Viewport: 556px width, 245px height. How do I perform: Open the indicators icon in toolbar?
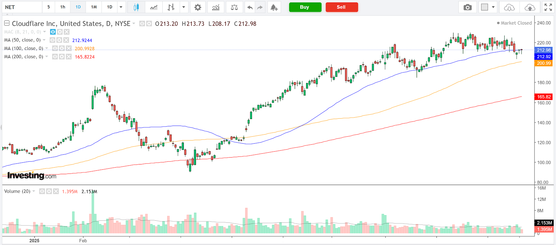pos(216,7)
